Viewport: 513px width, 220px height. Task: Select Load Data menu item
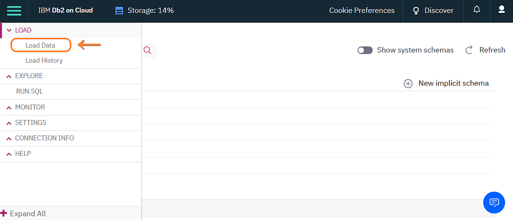click(41, 45)
